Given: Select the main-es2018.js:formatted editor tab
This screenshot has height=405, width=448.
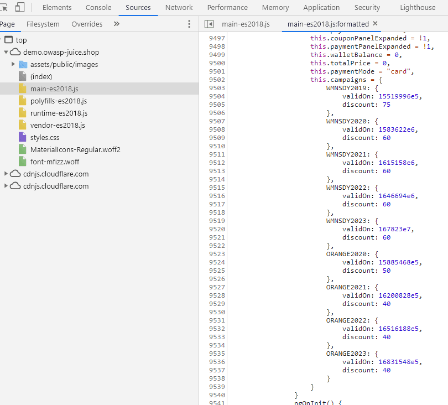Looking at the screenshot, I should pyautogui.click(x=328, y=24).
